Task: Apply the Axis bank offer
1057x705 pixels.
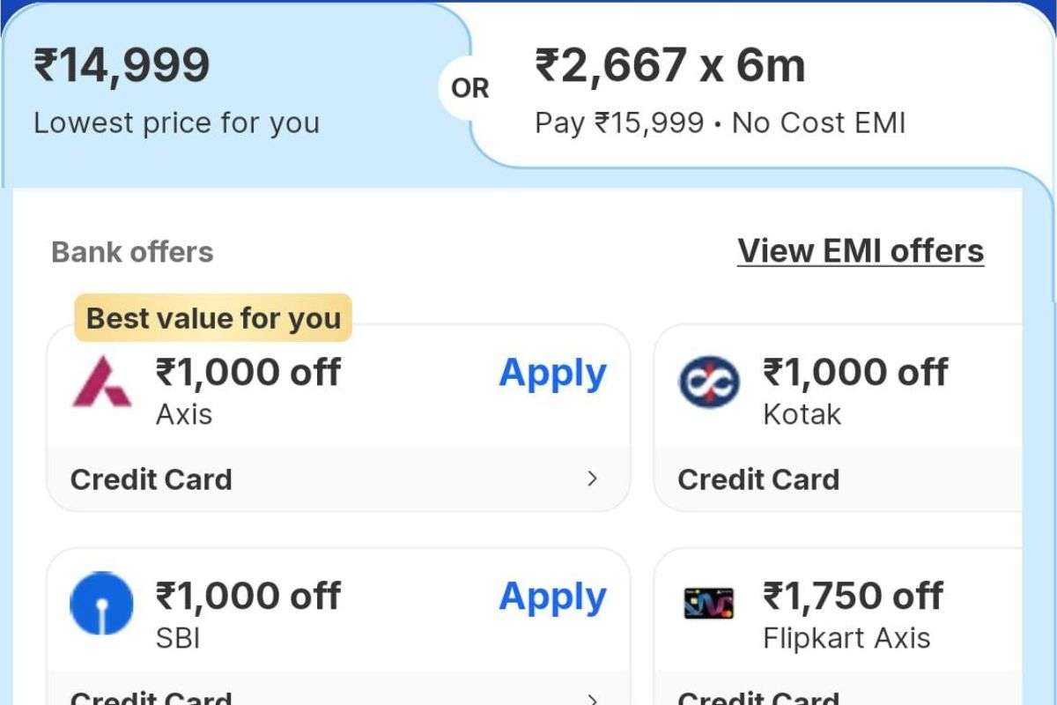Action: click(551, 374)
